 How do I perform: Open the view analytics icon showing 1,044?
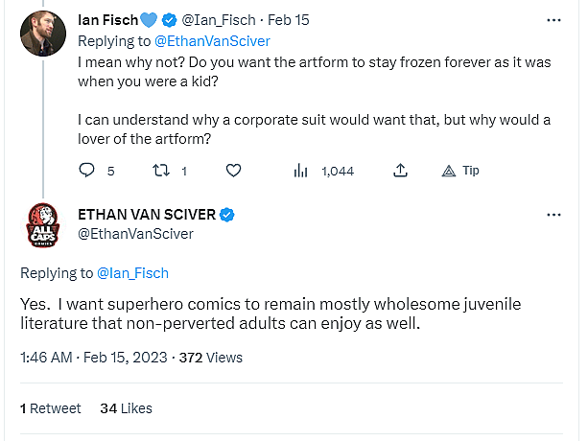301,171
